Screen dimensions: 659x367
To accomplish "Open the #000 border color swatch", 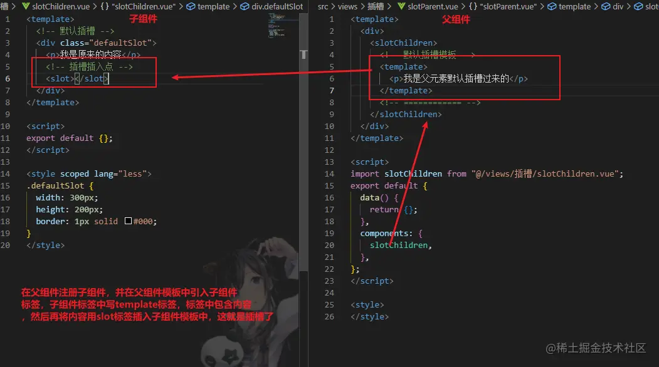I will click(128, 221).
